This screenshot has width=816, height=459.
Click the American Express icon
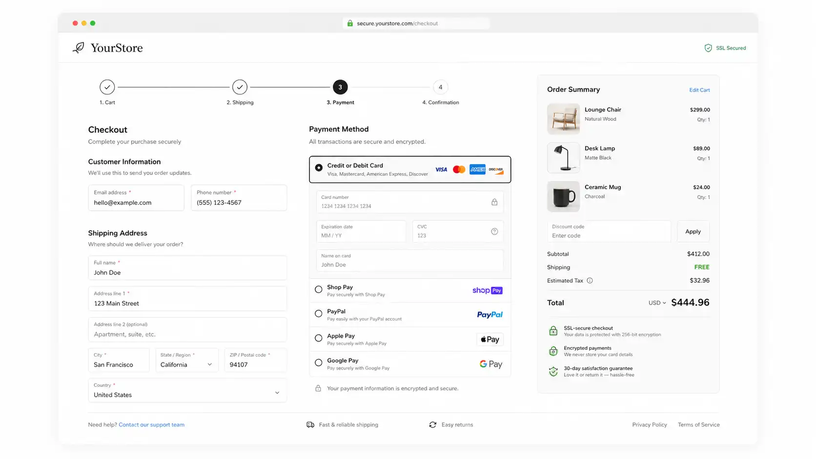click(477, 169)
